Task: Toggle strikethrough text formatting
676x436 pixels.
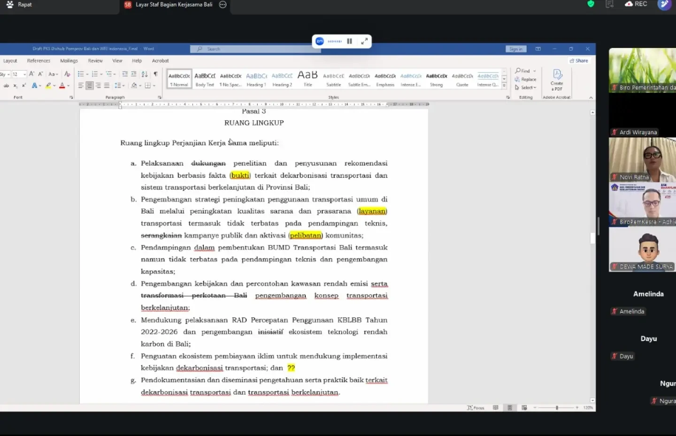Action: coord(6,85)
